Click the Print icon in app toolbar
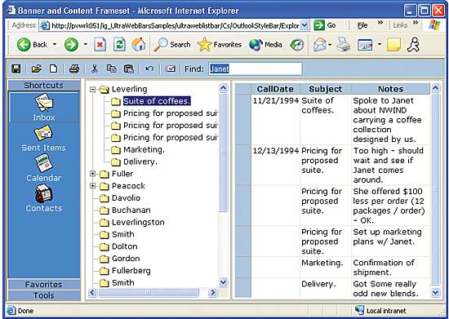The image size is (449, 319). tap(74, 69)
